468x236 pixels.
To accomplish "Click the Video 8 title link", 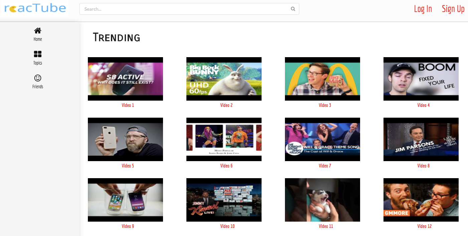I will click(424, 166).
